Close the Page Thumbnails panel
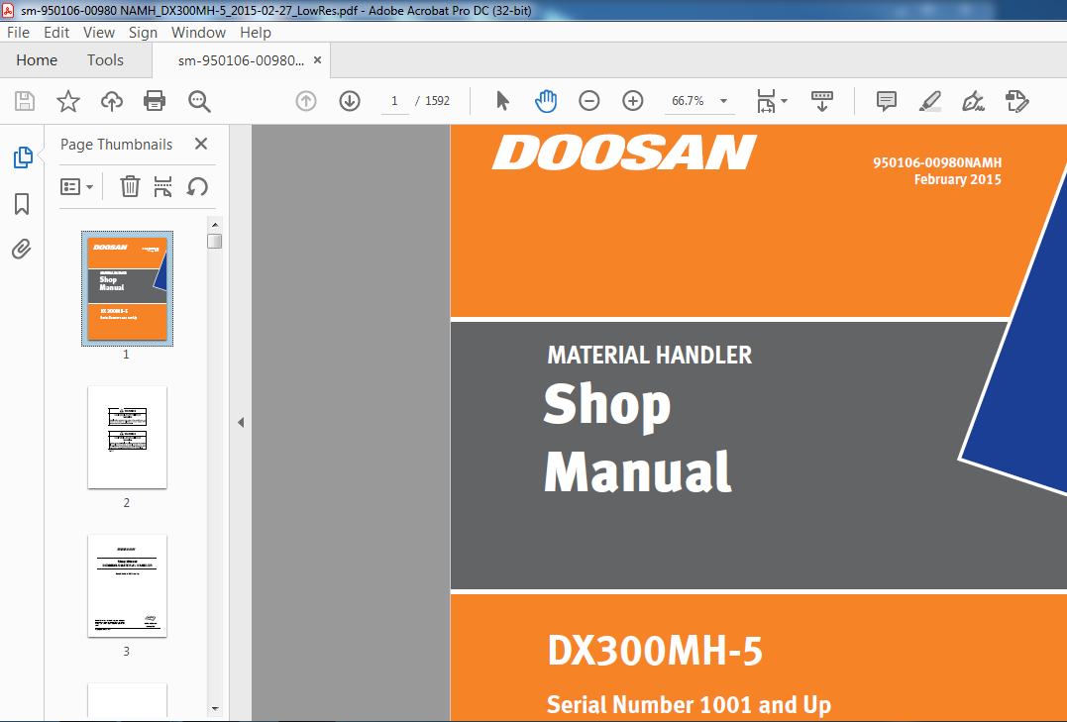The width and height of the screenshot is (1067, 722). (x=201, y=145)
